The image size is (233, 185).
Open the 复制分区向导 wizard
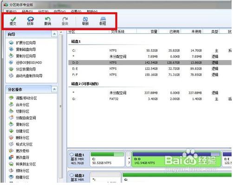[x=26, y=56]
